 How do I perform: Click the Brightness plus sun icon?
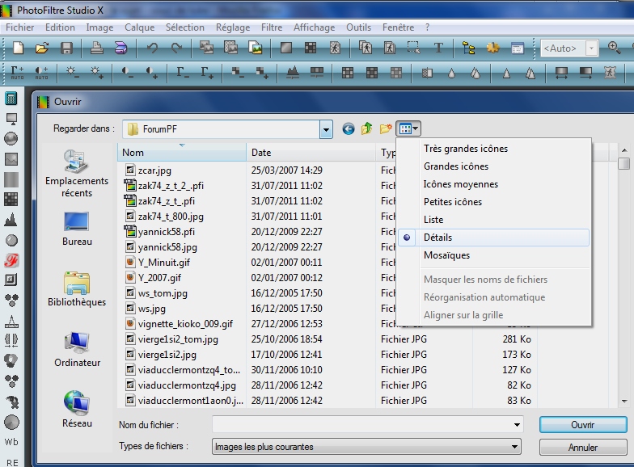tap(97, 73)
